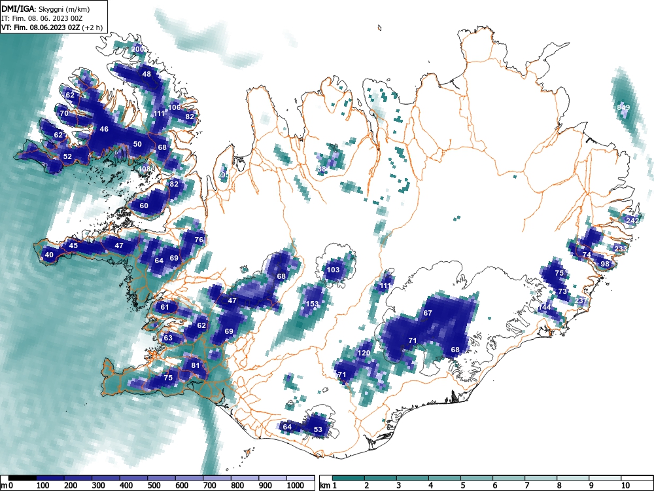Click the visibility value '237' on the map
Screen dimensions: 654x491
click(x=581, y=300)
